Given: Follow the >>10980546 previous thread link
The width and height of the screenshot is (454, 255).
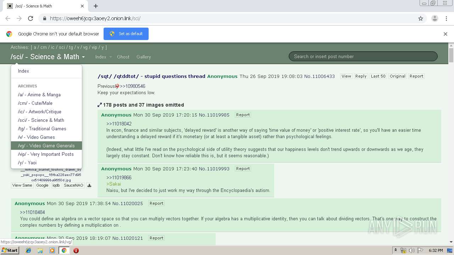Looking at the screenshot, I should click(x=133, y=86).
